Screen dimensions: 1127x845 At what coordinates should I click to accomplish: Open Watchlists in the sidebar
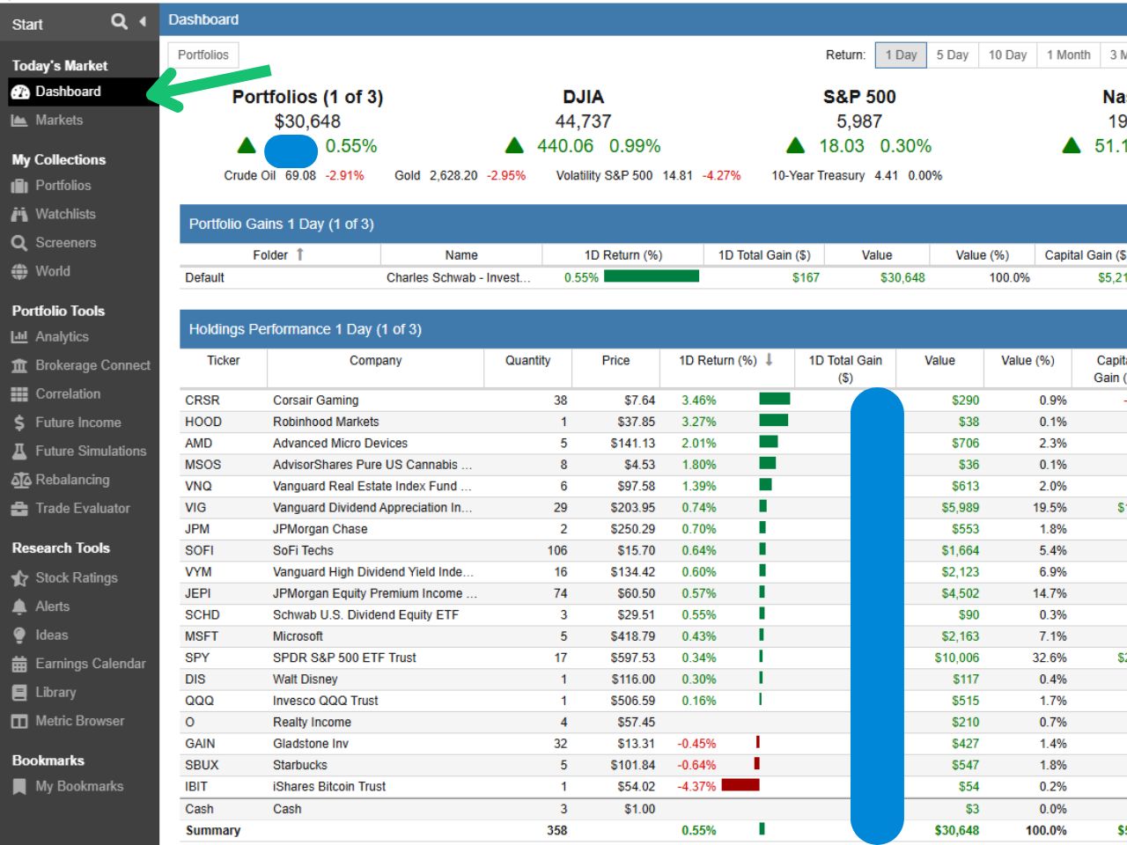point(65,214)
